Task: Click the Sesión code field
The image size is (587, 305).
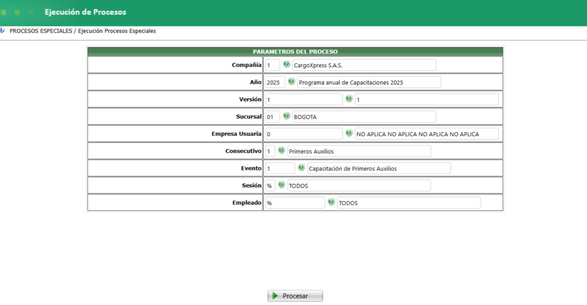Action: coord(270,185)
